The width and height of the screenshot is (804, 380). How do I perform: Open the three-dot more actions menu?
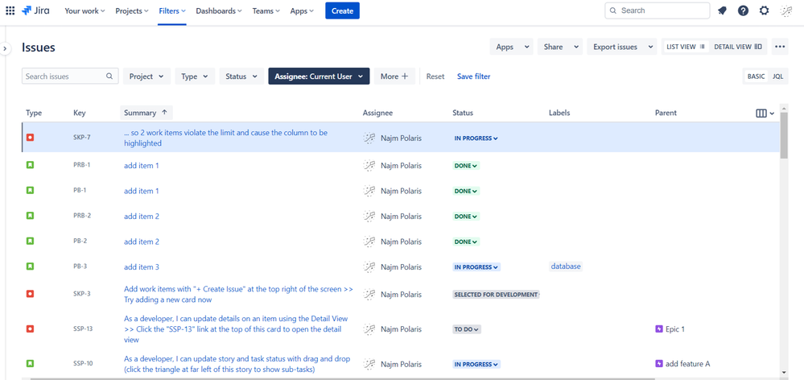[x=780, y=47]
